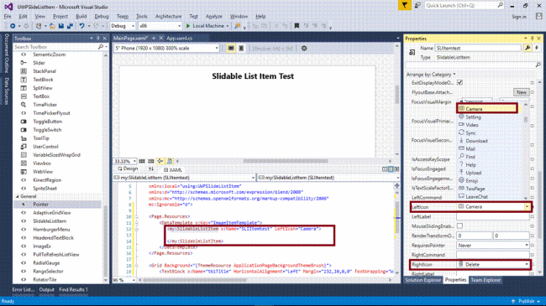Viewport: 546px width, 306px height.
Task: Open the Architecture menu
Action: click(168, 16)
